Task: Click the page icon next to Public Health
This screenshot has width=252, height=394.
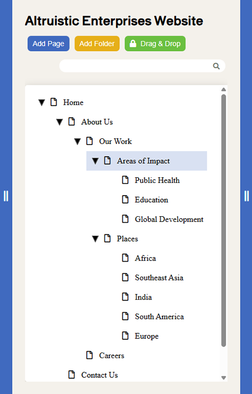Action: (125, 180)
